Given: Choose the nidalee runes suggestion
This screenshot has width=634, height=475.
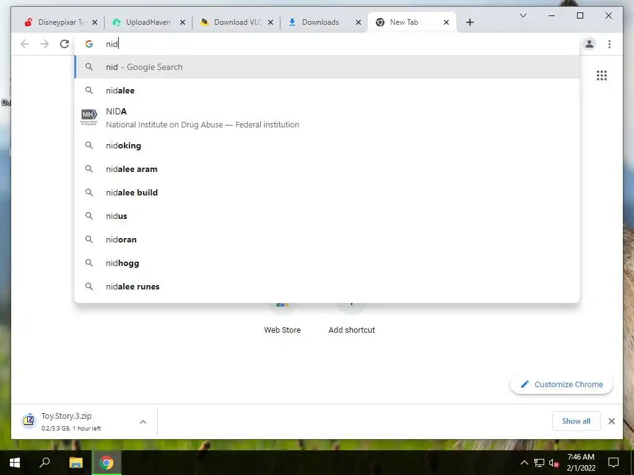Looking at the screenshot, I should [x=327, y=286].
